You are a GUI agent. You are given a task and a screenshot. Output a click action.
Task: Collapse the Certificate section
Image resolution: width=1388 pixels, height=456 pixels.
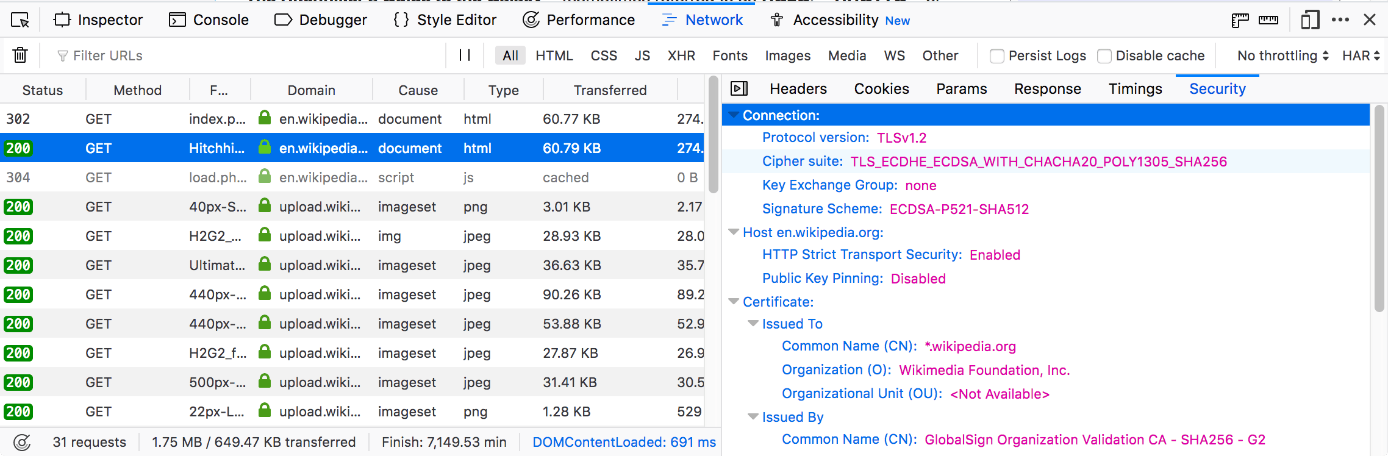pyautogui.click(x=734, y=302)
